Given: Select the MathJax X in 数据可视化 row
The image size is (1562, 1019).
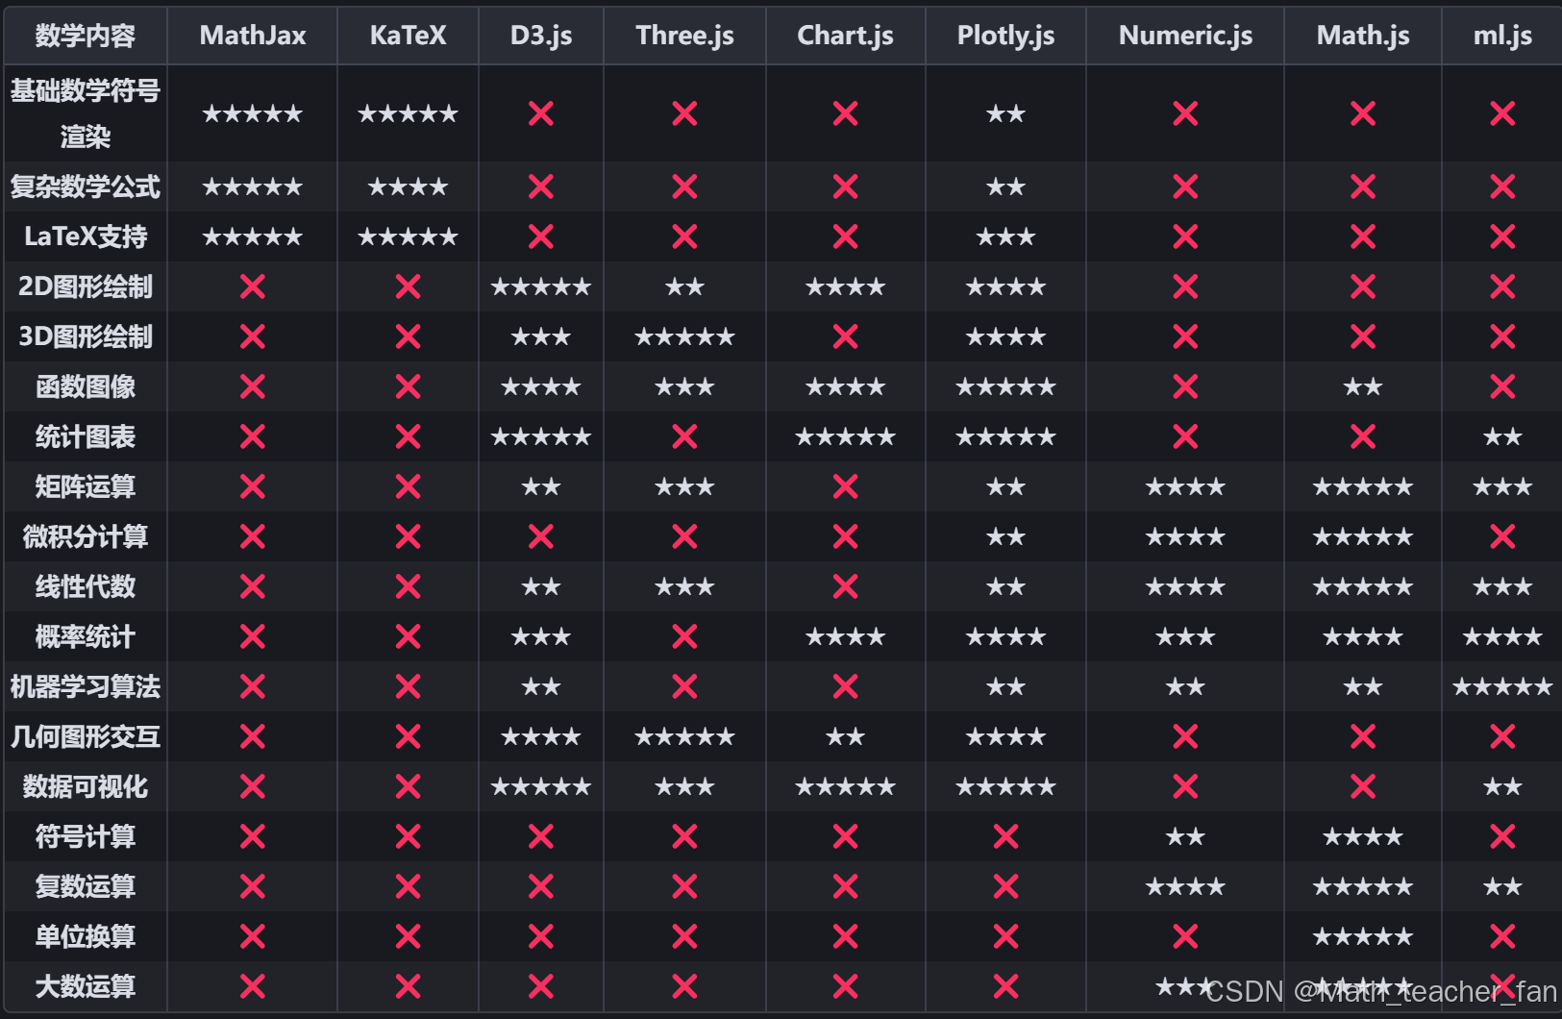Looking at the screenshot, I should (x=253, y=786).
